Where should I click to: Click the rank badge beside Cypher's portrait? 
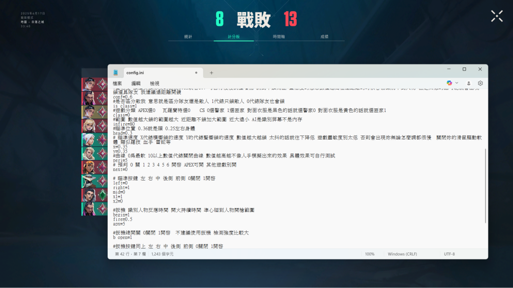[x=102, y=181]
